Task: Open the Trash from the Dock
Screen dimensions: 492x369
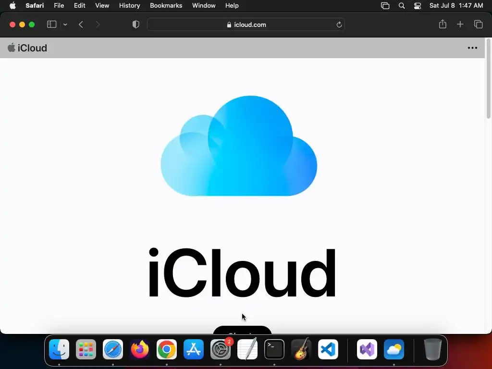Action: 433,349
